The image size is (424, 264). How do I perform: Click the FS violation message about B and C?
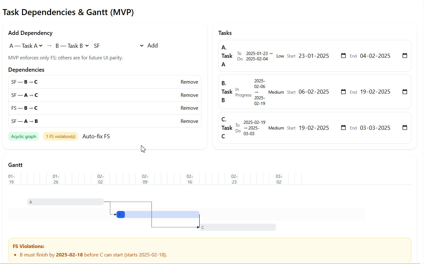tap(93, 255)
